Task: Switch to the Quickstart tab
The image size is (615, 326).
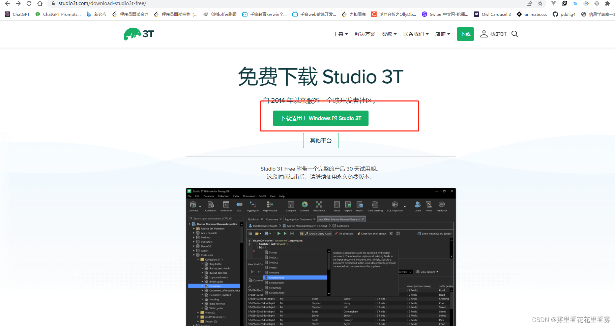Action: 254,219
